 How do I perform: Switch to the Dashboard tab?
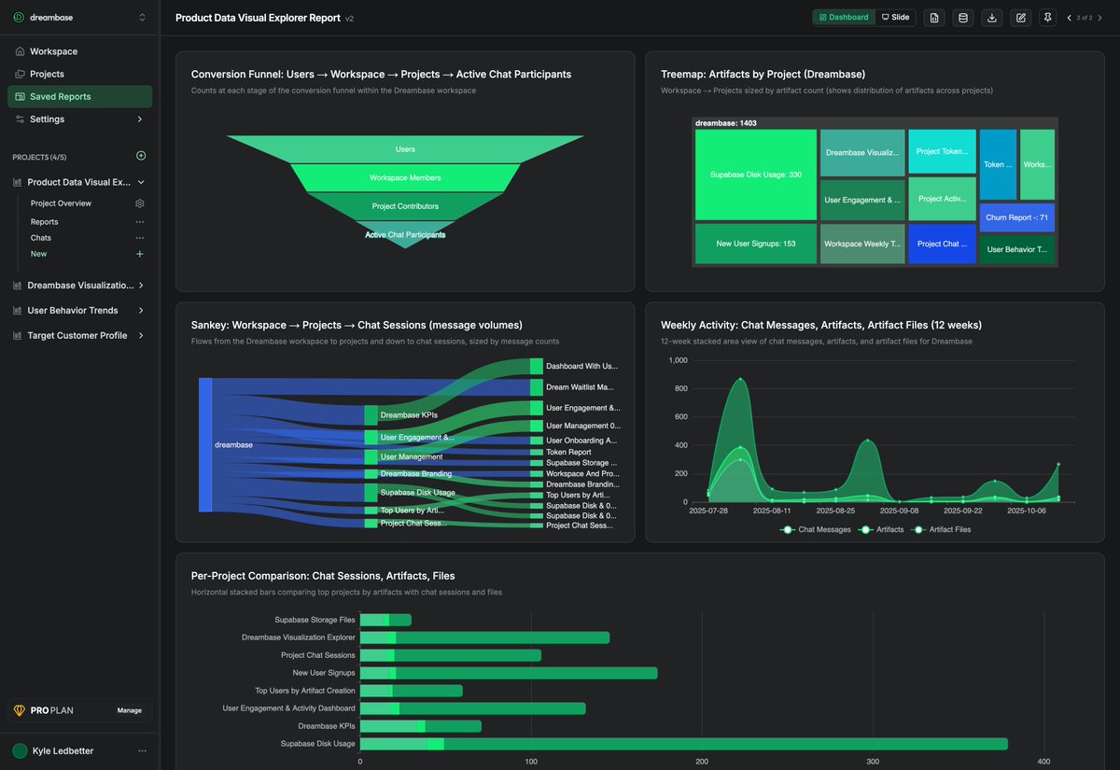[x=843, y=17]
